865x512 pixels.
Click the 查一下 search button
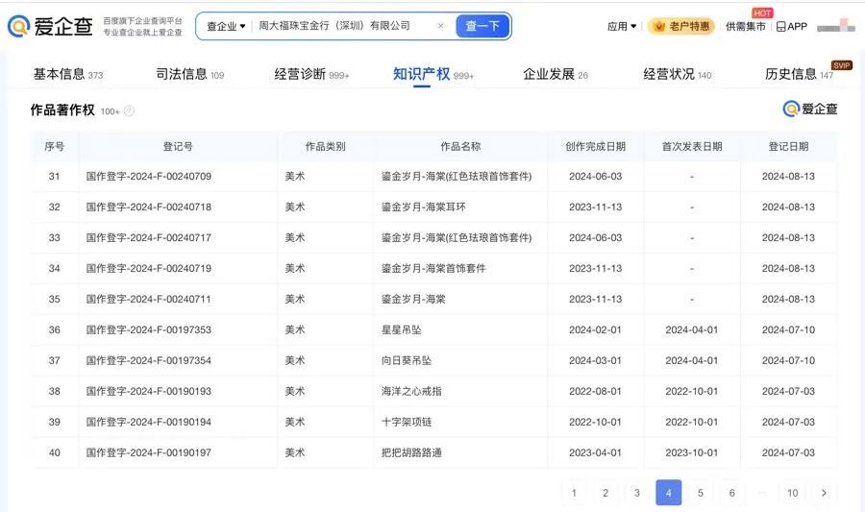[x=482, y=26]
